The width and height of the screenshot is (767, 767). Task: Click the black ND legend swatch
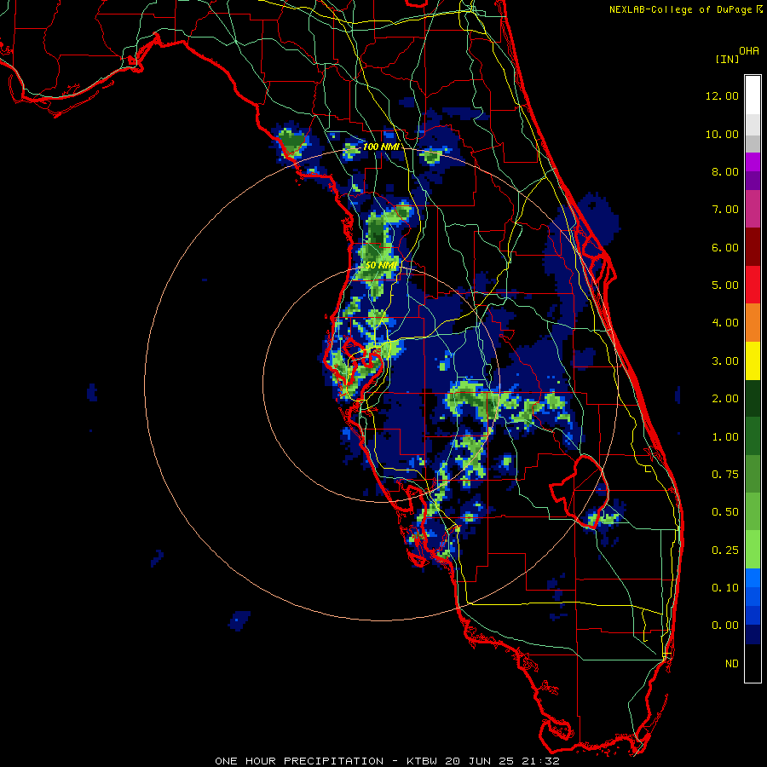point(753,663)
